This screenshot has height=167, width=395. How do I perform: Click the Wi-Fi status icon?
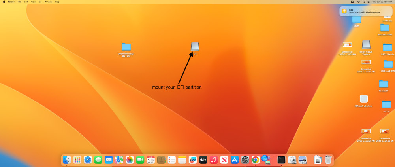[x=358, y=2]
